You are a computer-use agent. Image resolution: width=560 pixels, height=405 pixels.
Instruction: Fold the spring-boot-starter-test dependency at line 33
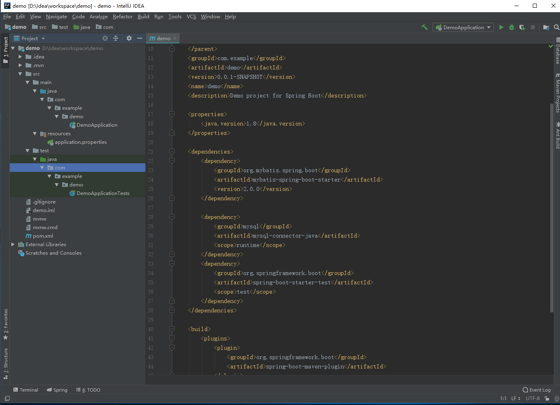pyautogui.click(x=172, y=264)
